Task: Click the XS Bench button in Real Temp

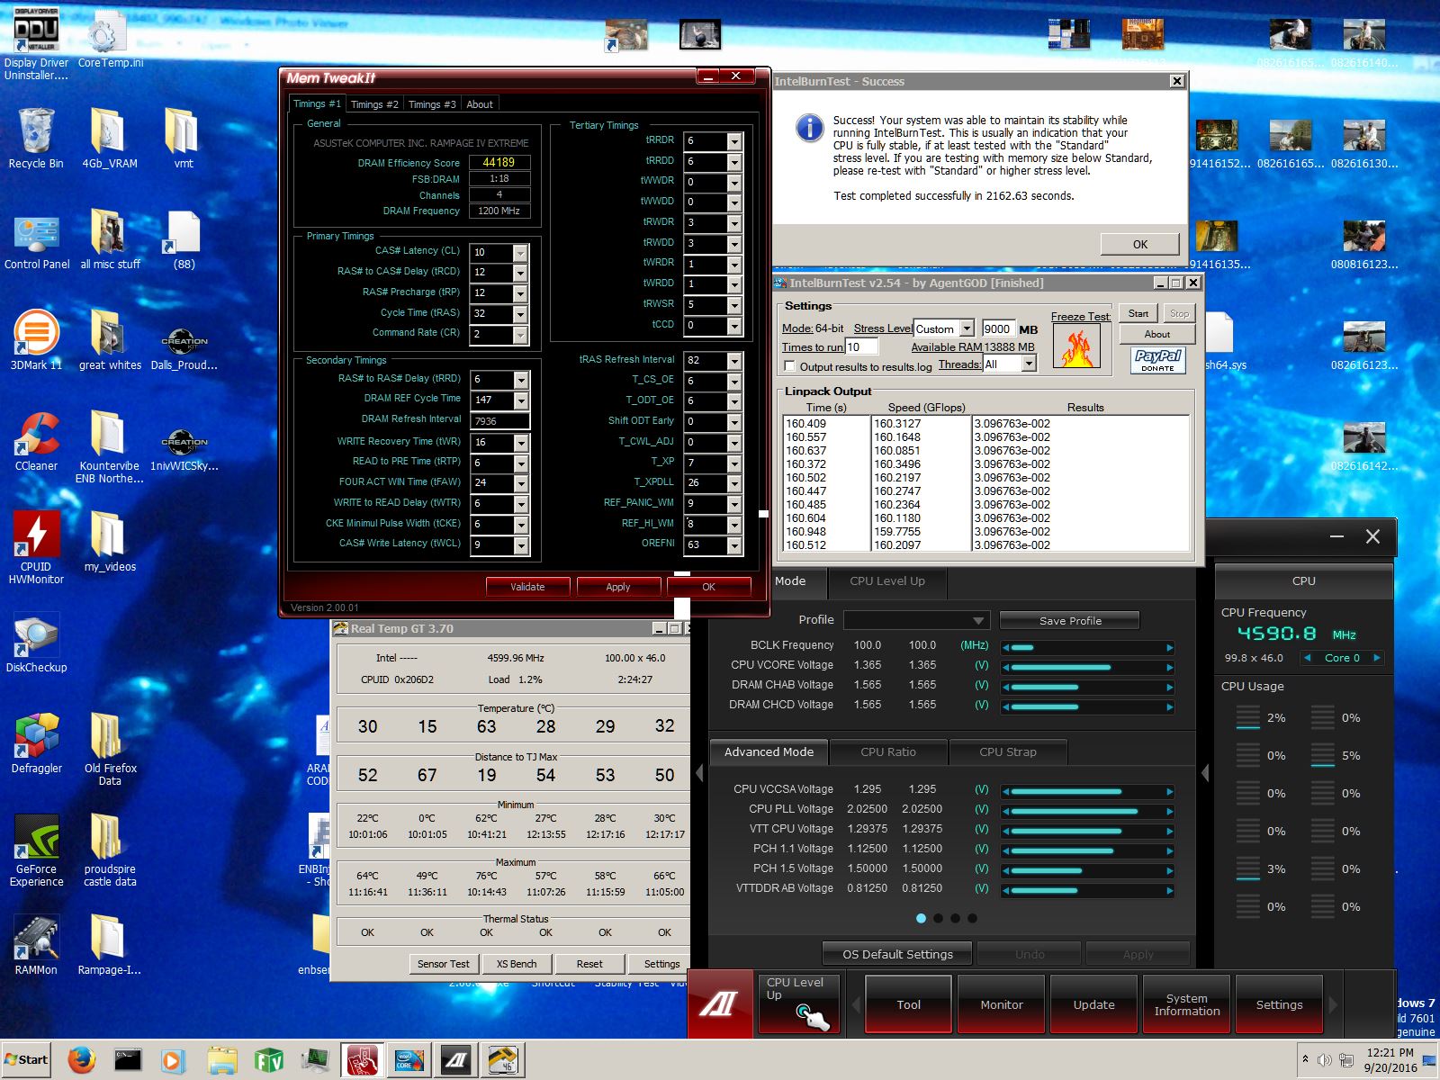Action: point(517,964)
